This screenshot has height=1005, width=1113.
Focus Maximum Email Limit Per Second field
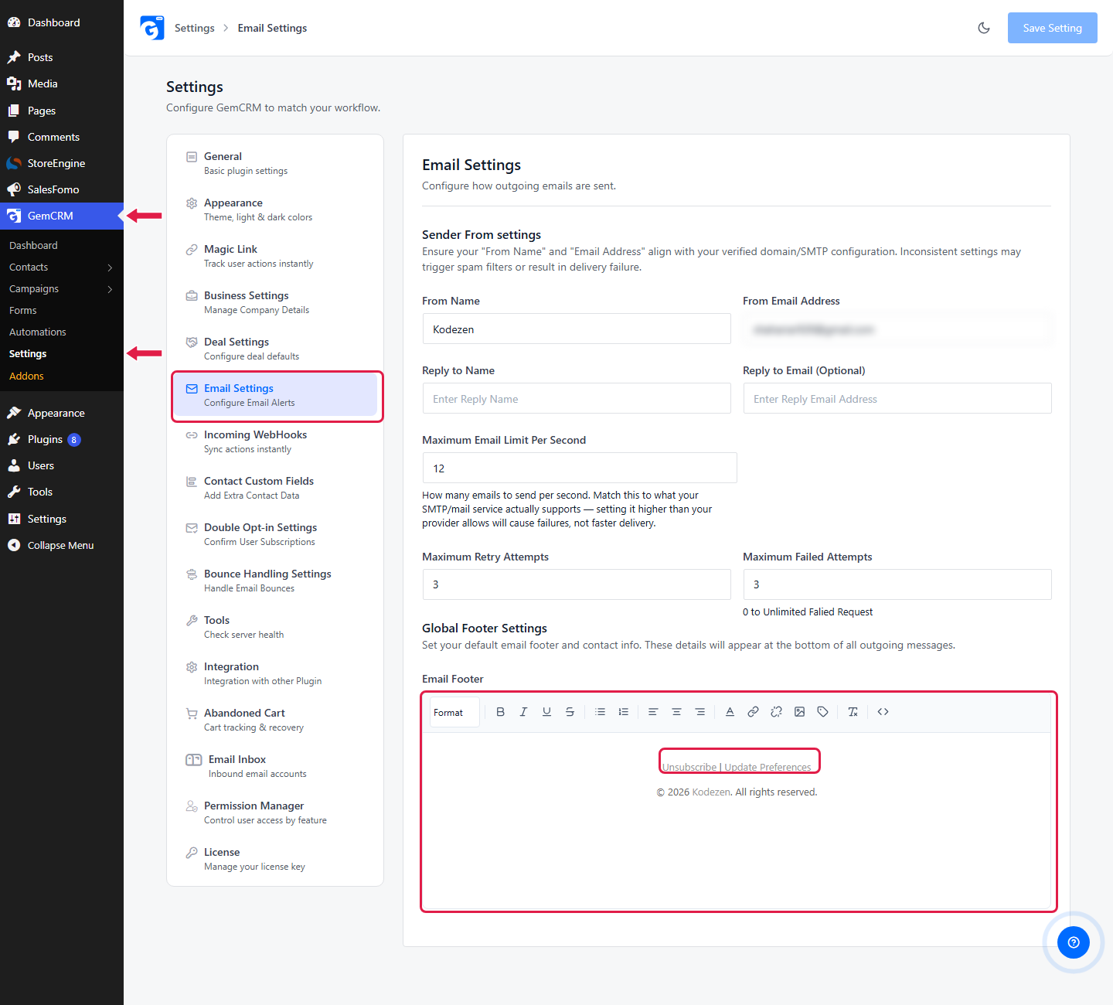coord(580,468)
